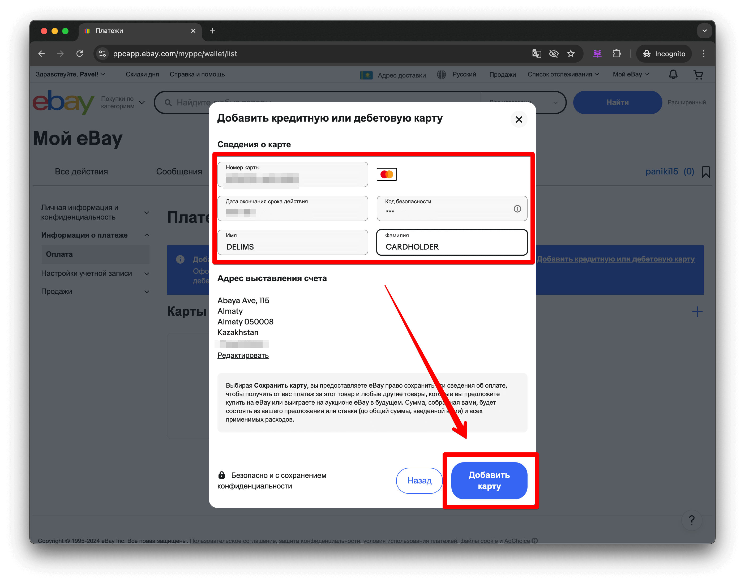Expand Личная информация и конфиденциальность section
745x583 pixels.
95,212
